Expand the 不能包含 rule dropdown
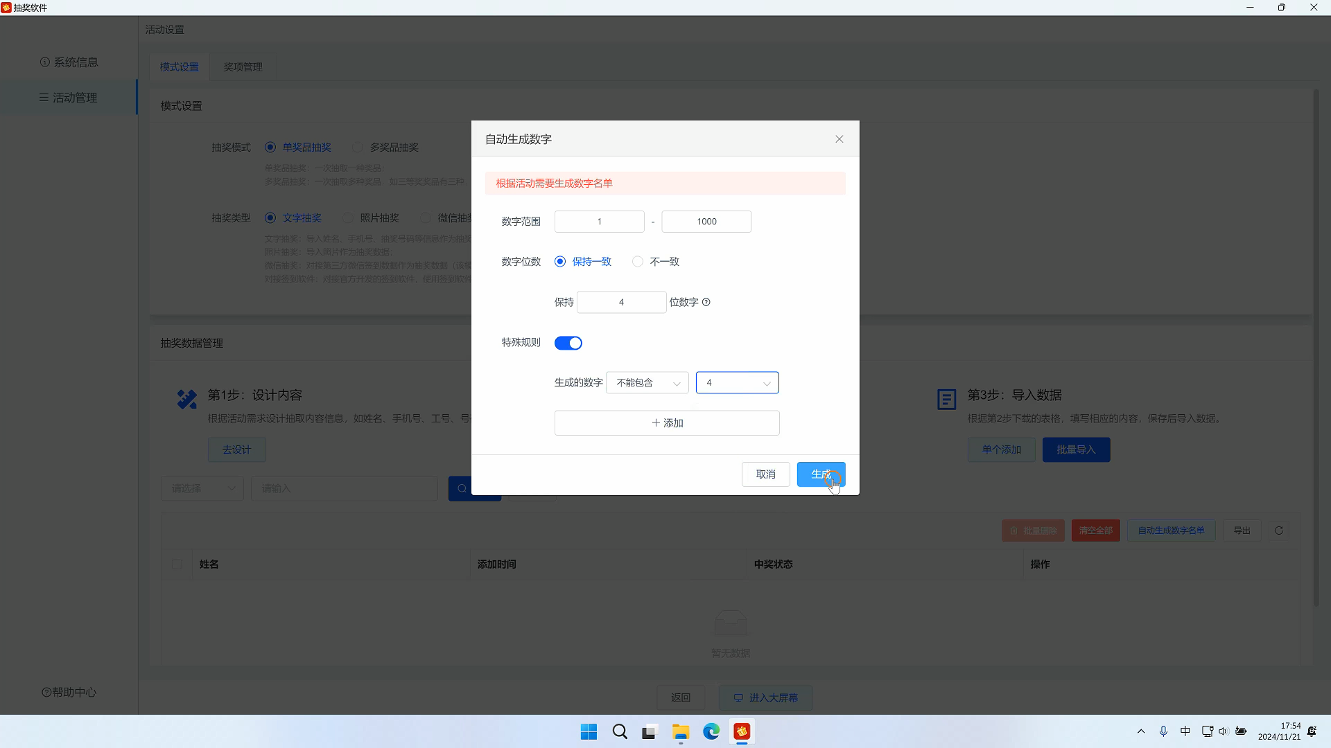This screenshot has width=1331, height=748. point(647,383)
